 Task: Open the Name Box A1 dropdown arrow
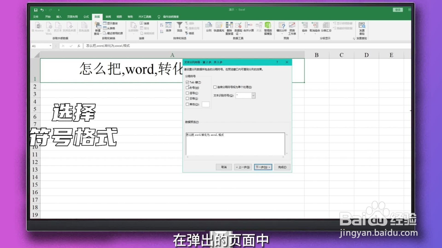pyautogui.click(x=50, y=46)
